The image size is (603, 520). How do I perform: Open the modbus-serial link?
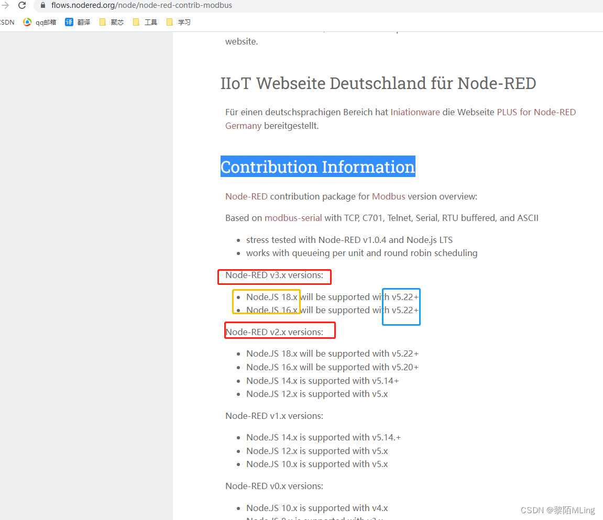point(293,218)
